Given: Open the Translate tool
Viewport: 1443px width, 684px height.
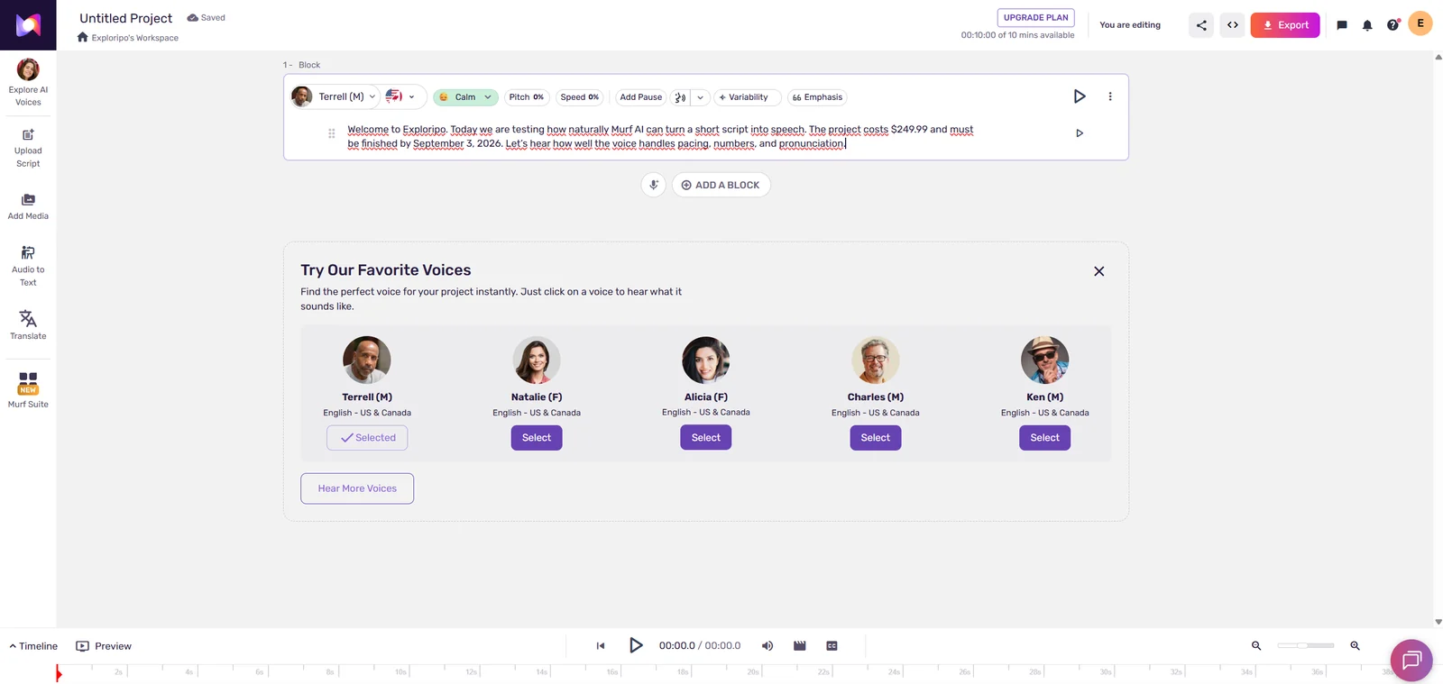Looking at the screenshot, I should point(28,325).
